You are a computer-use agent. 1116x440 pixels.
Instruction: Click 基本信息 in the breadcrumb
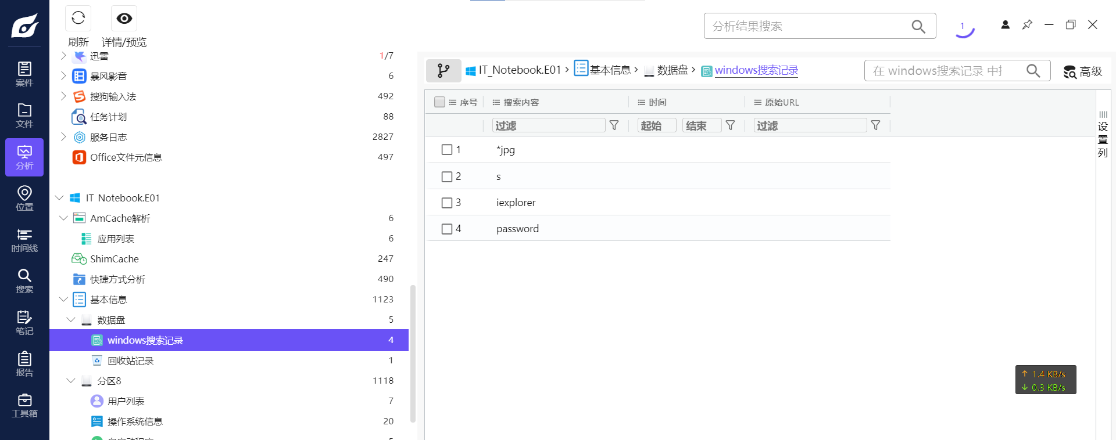point(603,70)
